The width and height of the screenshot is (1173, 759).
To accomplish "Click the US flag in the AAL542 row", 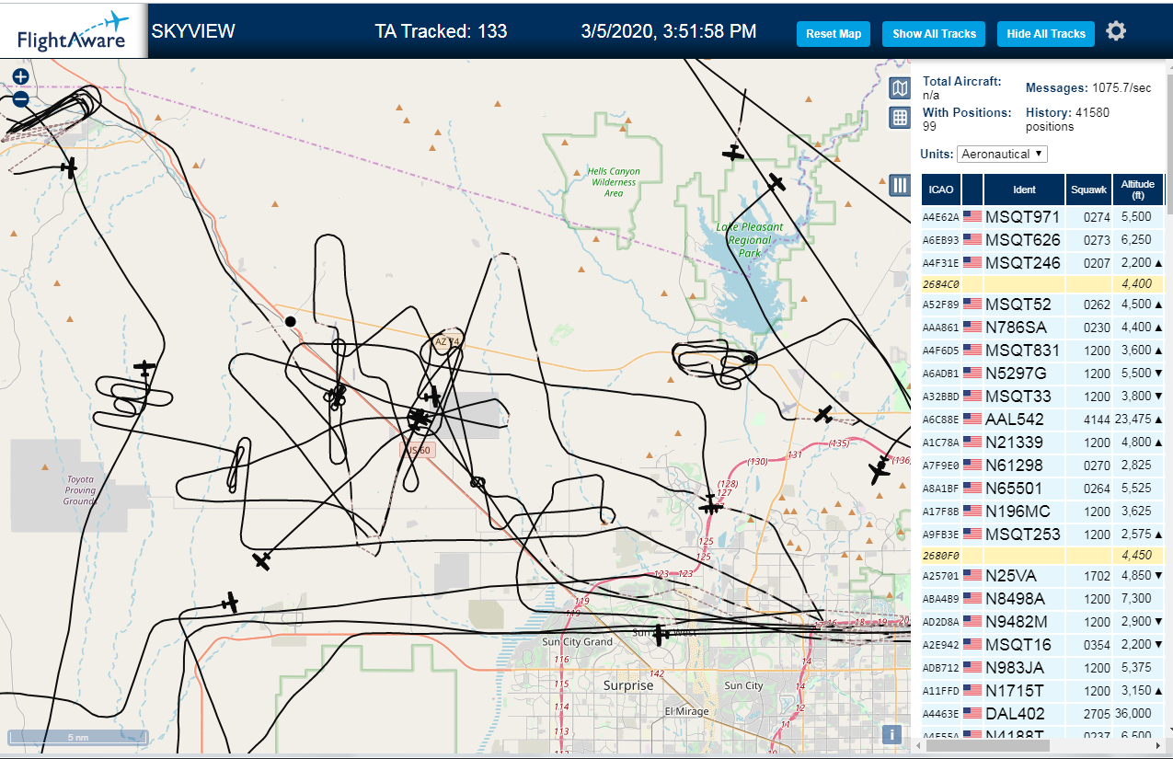I will [972, 420].
